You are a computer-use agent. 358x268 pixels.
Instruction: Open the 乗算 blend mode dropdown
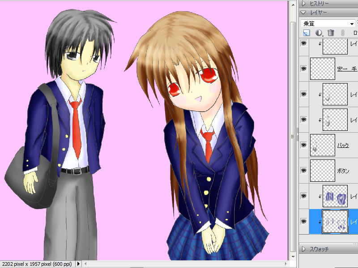tap(328, 23)
